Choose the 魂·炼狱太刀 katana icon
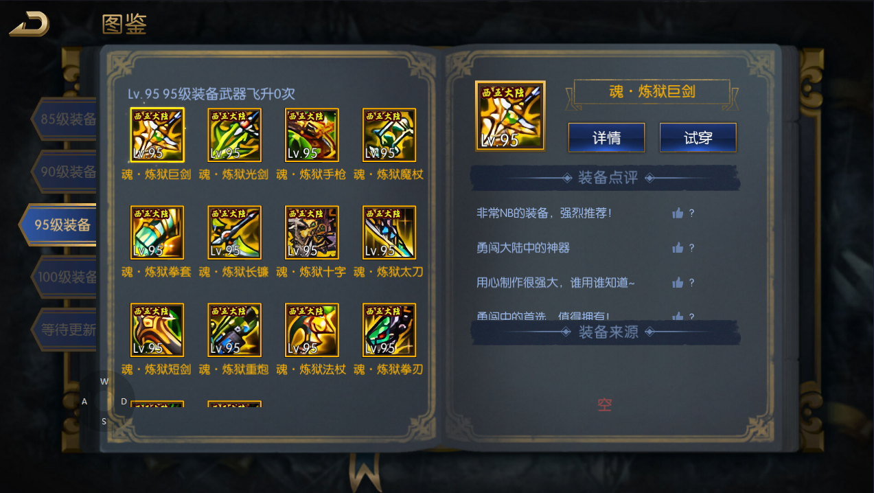This screenshot has height=493, width=874. 389,233
